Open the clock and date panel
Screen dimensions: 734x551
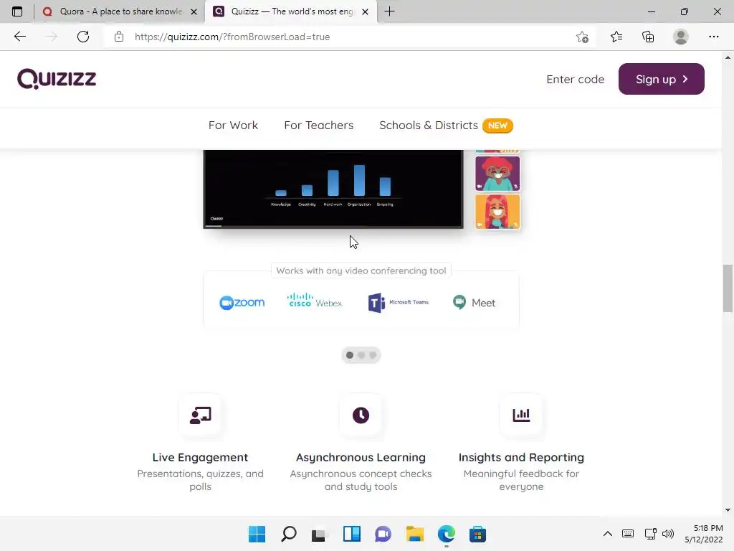(704, 534)
